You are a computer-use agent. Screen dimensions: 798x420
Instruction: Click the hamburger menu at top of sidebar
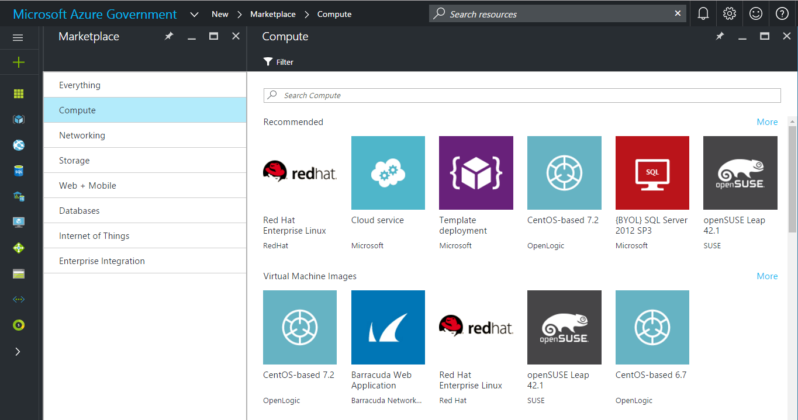pyautogui.click(x=18, y=37)
